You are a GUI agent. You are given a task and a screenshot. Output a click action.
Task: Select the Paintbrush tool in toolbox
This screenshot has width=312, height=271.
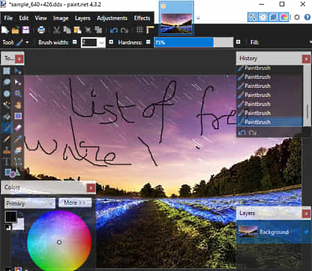point(6,127)
